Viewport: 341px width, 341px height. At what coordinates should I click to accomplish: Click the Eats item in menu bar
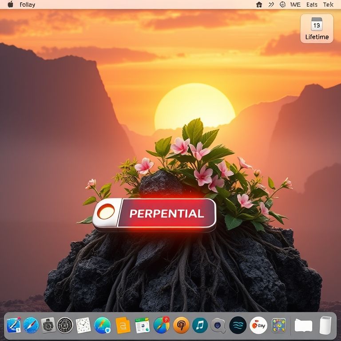click(x=312, y=4)
